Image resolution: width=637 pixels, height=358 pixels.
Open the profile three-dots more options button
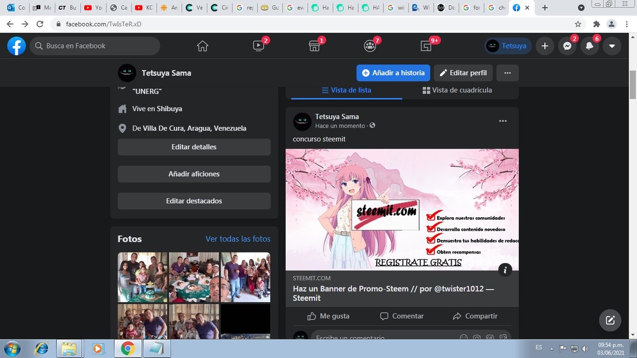click(x=508, y=73)
